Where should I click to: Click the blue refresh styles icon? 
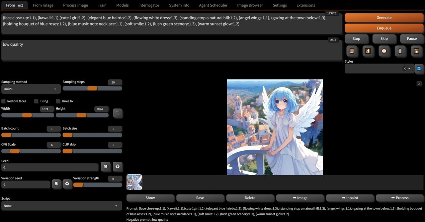pyautogui.click(x=419, y=69)
